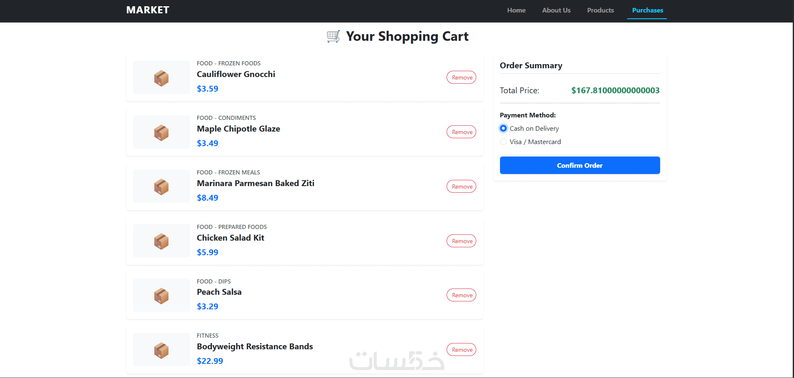Remove Peach Salsa from the cart
This screenshot has width=794, height=378.
tap(462, 295)
